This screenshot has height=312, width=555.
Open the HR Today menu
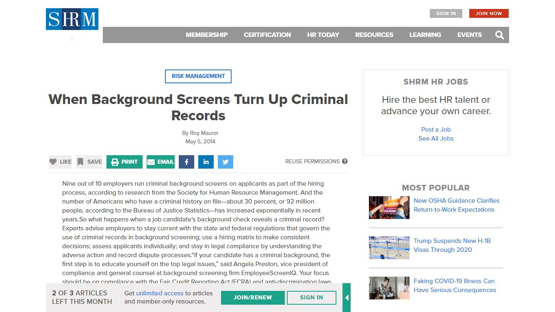323,35
